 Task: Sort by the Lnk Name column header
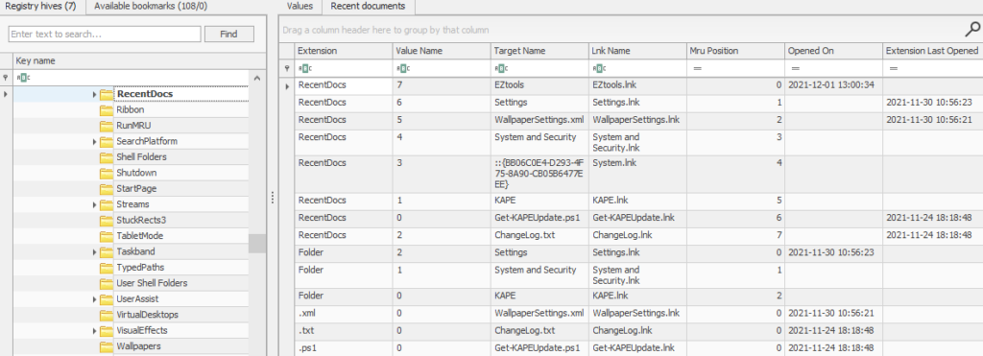pyautogui.click(x=638, y=51)
